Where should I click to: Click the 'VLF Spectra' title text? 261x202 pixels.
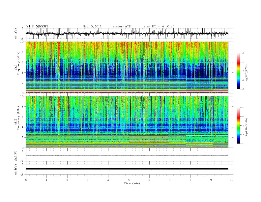click(x=37, y=26)
